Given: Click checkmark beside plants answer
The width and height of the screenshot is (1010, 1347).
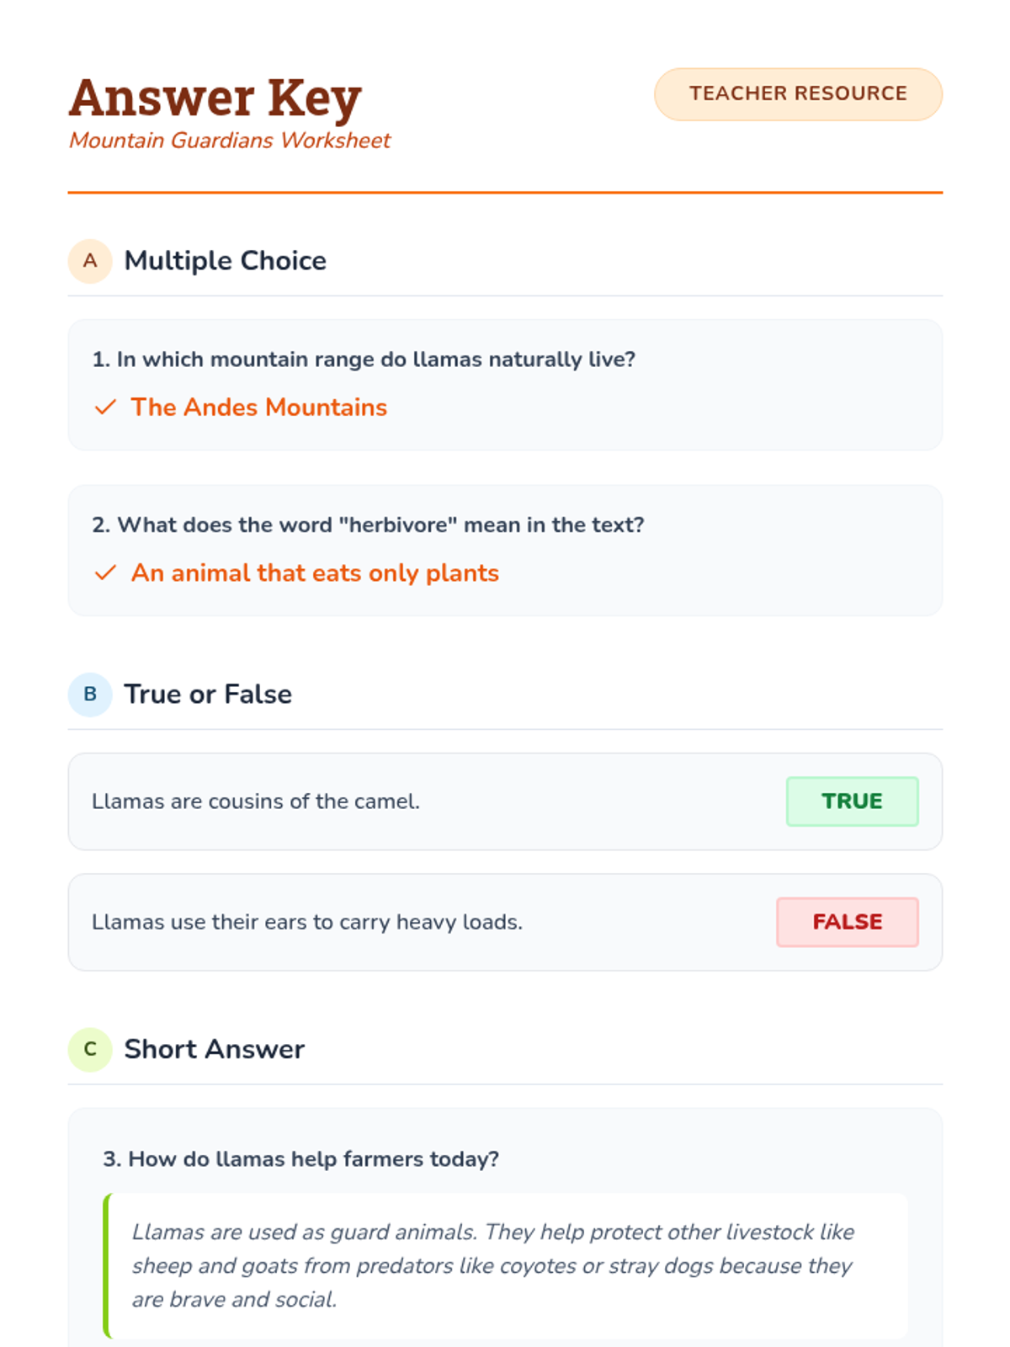Looking at the screenshot, I should coord(105,573).
